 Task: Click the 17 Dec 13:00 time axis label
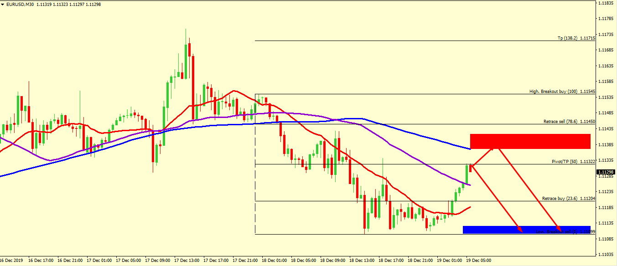click(187, 261)
